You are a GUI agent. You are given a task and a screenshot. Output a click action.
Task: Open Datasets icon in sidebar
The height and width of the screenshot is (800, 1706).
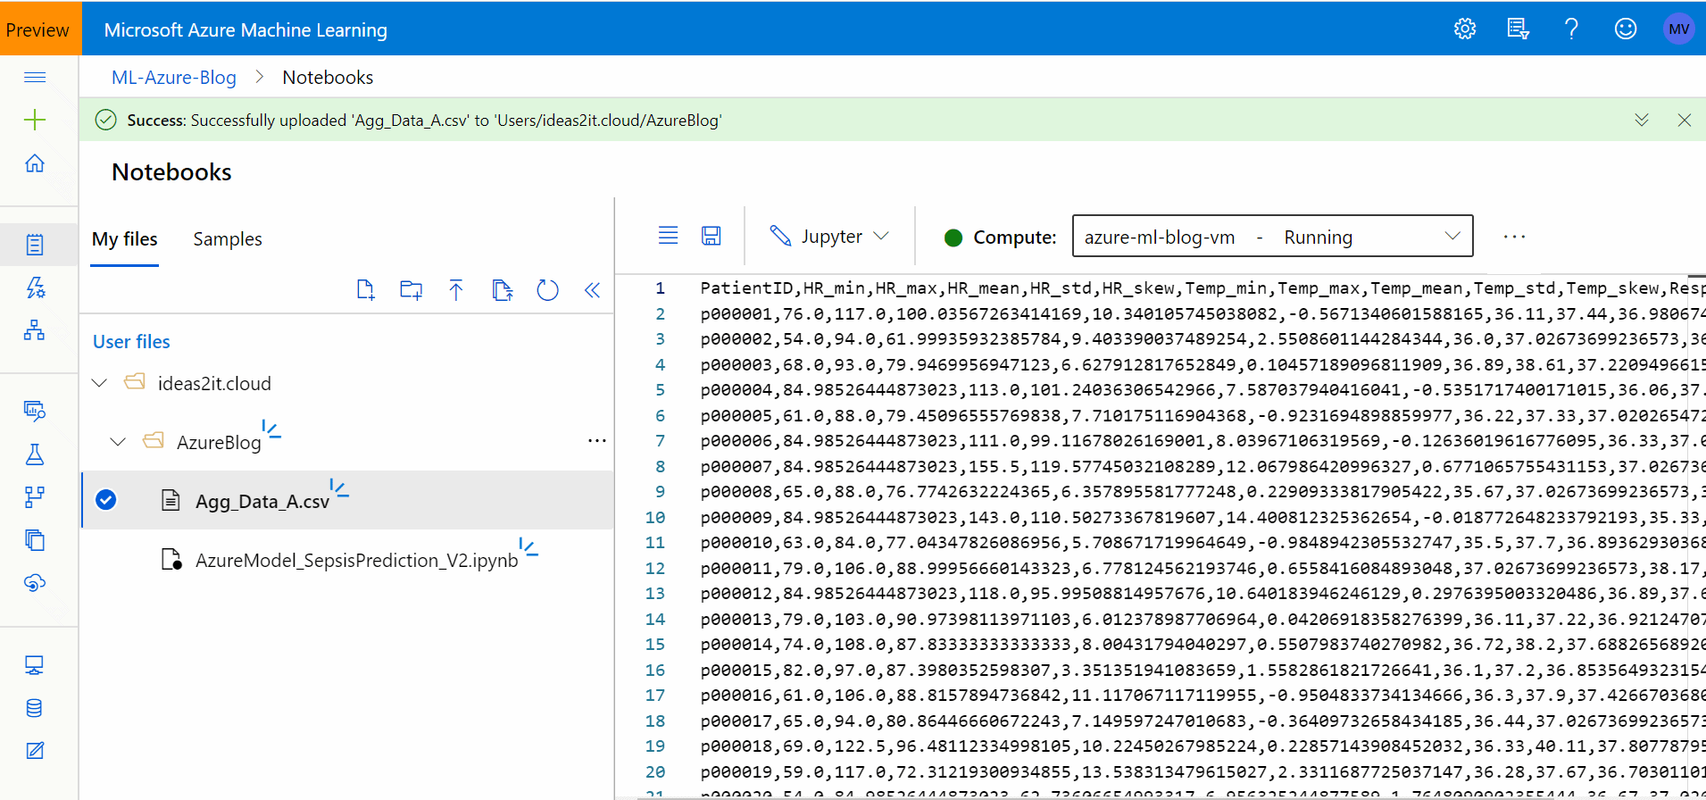click(35, 411)
